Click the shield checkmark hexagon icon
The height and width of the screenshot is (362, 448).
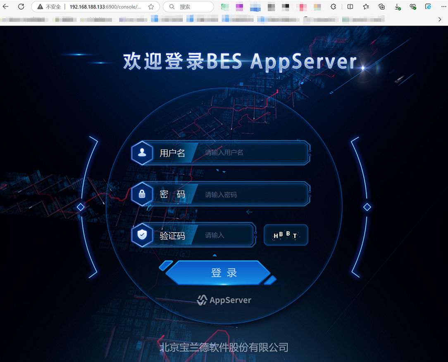142,235
